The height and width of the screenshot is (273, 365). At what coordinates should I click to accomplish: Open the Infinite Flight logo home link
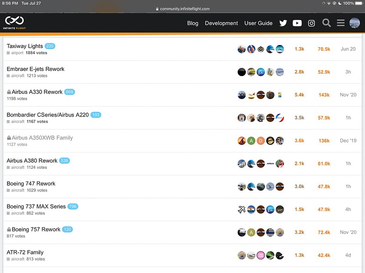(x=15, y=23)
